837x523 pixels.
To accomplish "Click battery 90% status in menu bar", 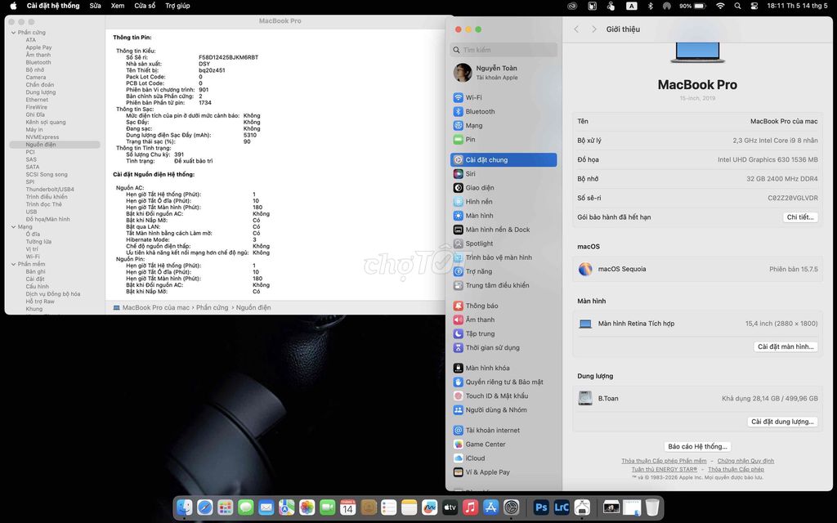I will click(x=692, y=6).
